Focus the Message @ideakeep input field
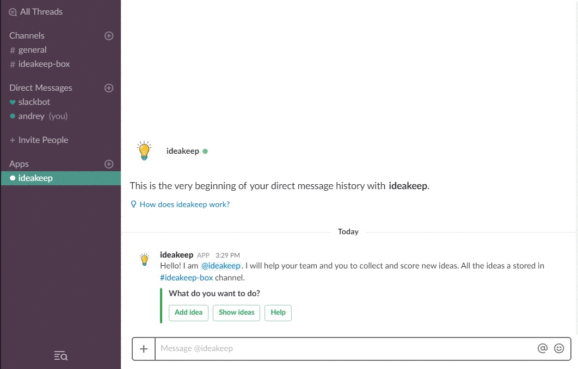Screen dimensions: 578x369 pyautogui.click(x=345, y=349)
